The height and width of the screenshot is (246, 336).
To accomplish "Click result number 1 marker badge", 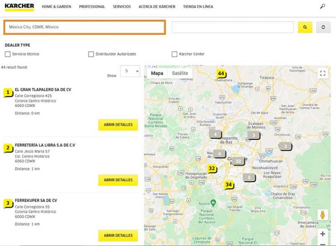I will pos(8,93).
